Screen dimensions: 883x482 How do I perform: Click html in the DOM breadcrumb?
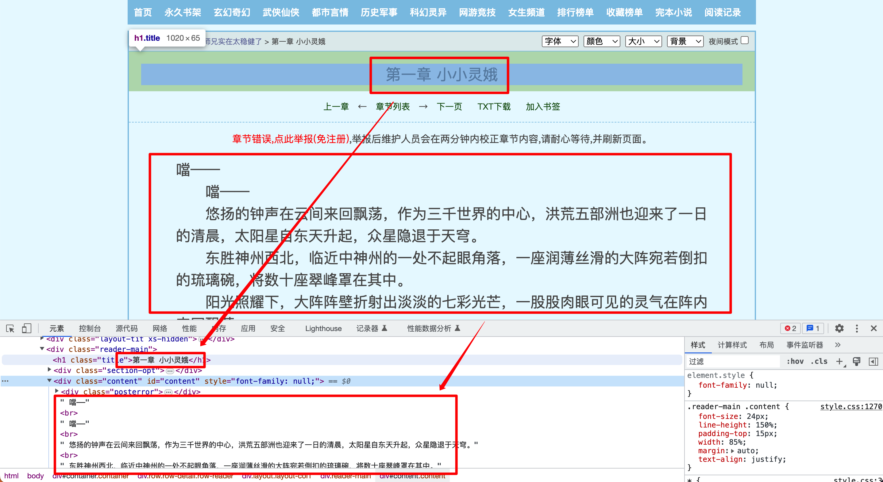tap(11, 476)
